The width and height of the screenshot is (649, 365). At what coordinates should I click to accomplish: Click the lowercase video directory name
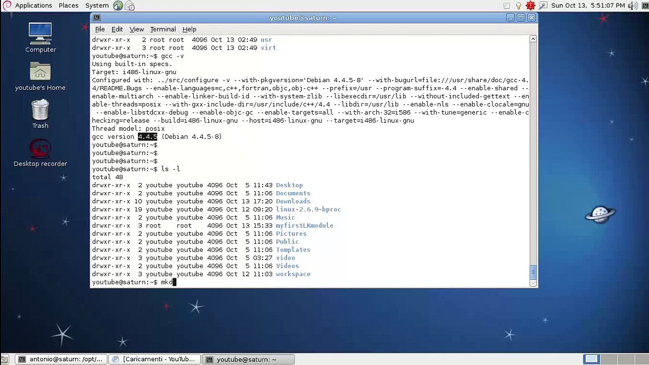click(x=285, y=259)
